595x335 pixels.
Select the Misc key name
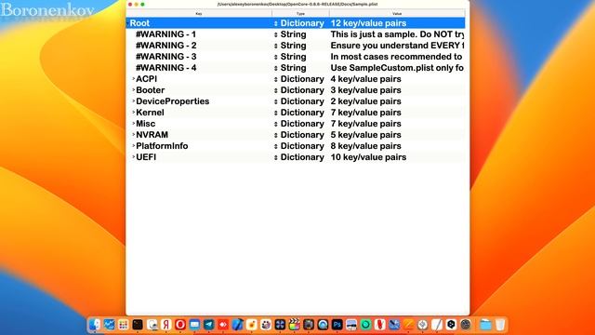tap(146, 124)
